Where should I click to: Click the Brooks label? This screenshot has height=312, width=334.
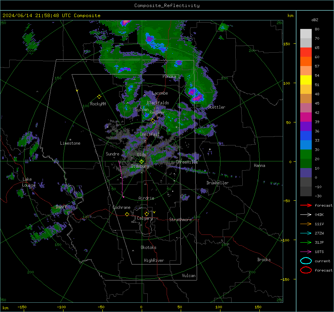tap(264, 260)
